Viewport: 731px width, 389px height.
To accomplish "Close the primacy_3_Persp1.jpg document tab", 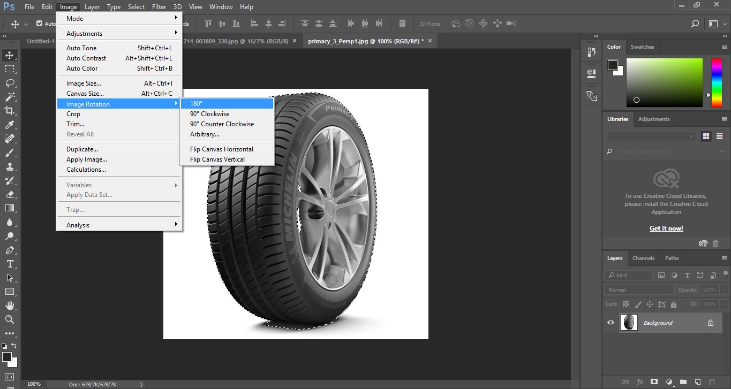I will pos(429,41).
